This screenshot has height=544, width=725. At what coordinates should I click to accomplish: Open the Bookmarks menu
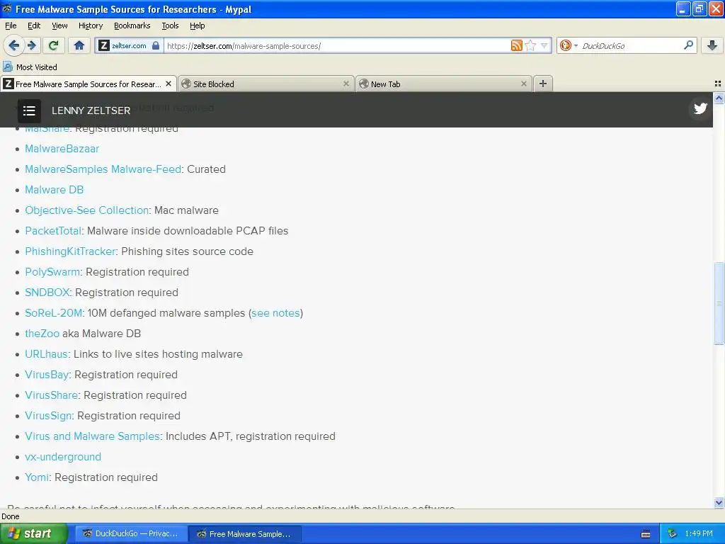(x=132, y=25)
